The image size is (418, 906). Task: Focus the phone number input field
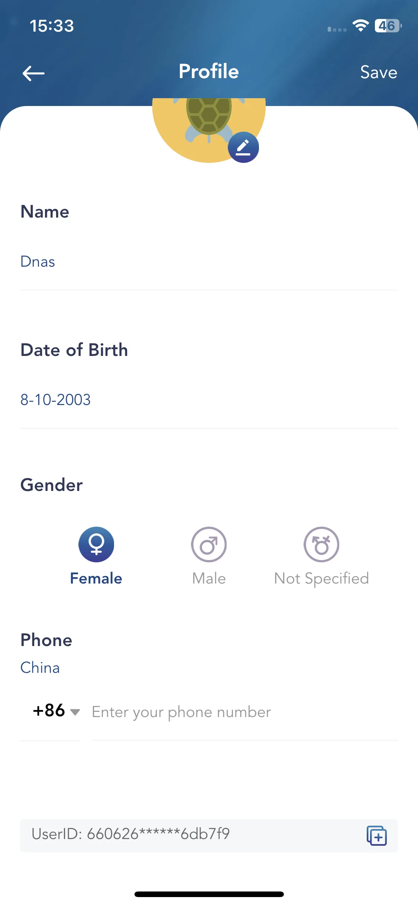pos(245,712)
